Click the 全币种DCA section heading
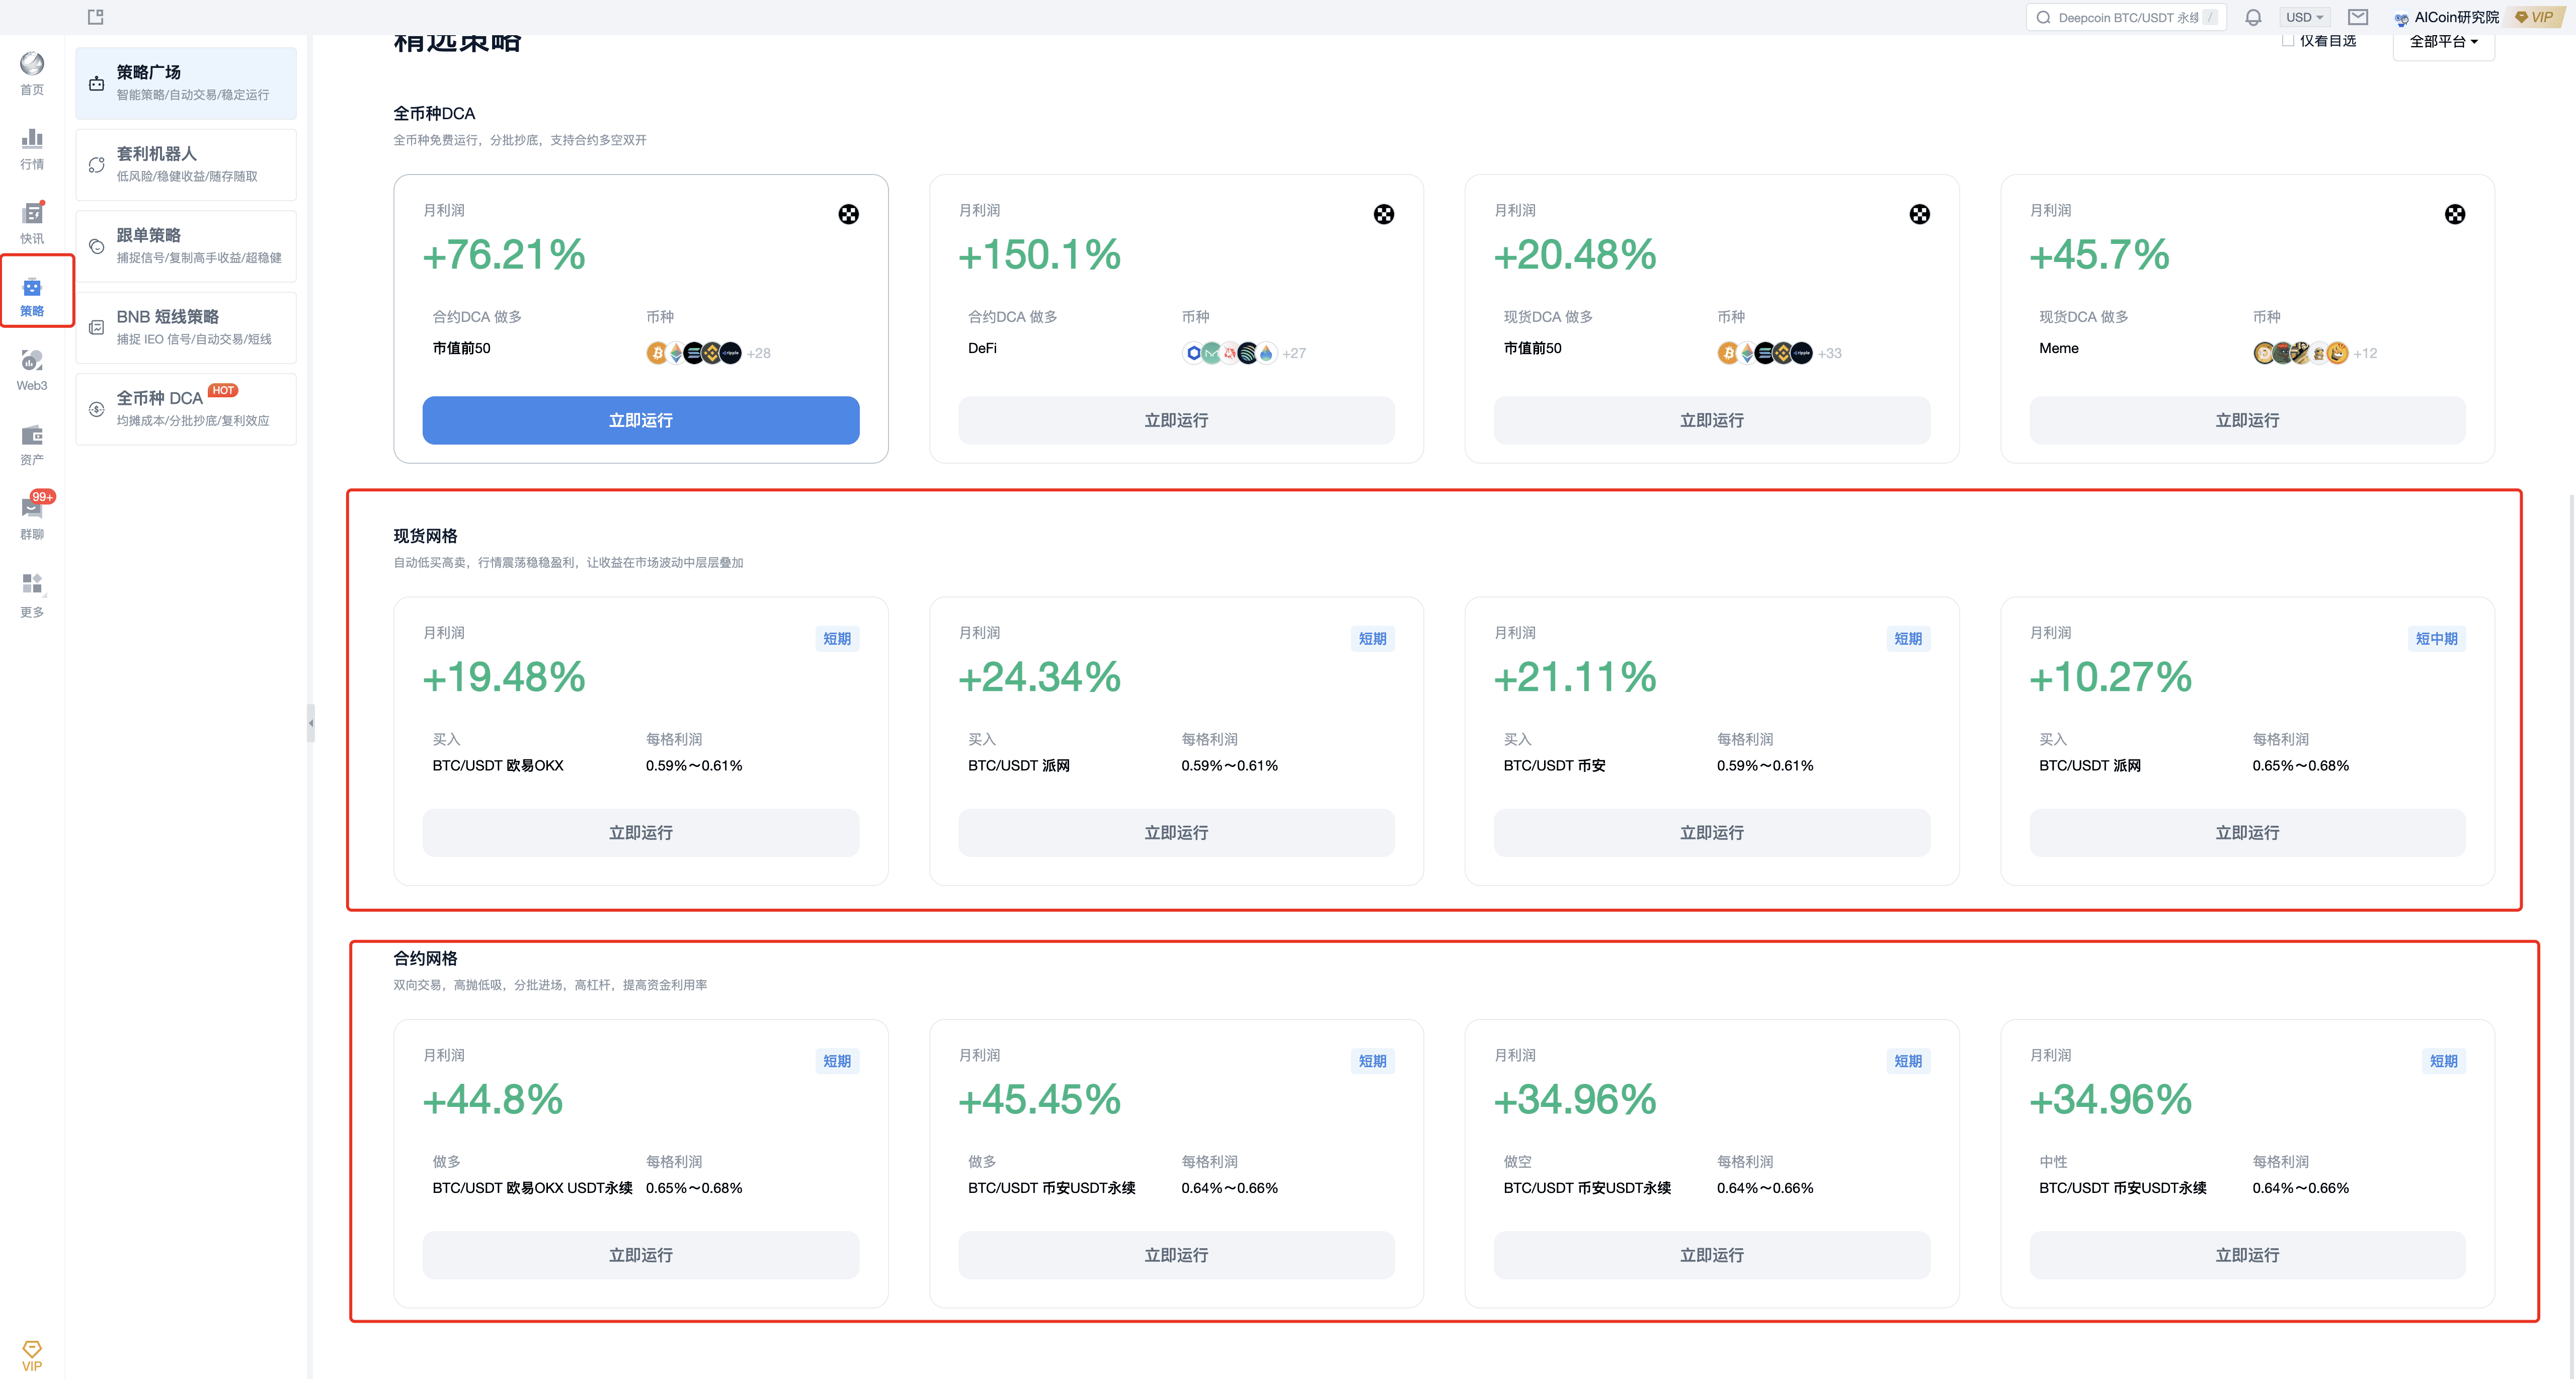 (434, 113)
